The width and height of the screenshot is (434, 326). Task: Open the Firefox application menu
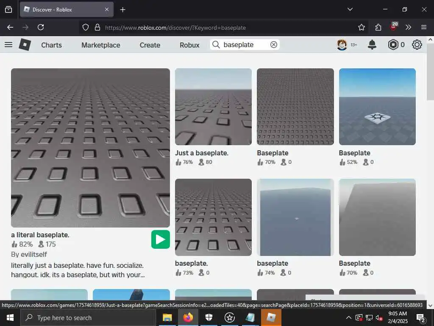tap(423, 27)
